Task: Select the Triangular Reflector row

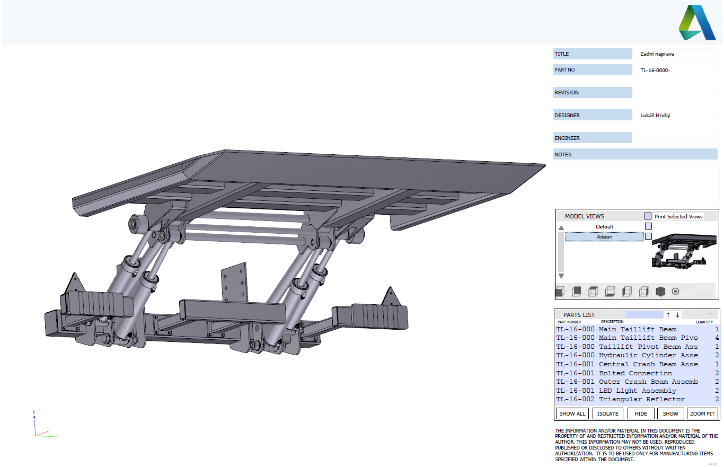Action: 638,399
